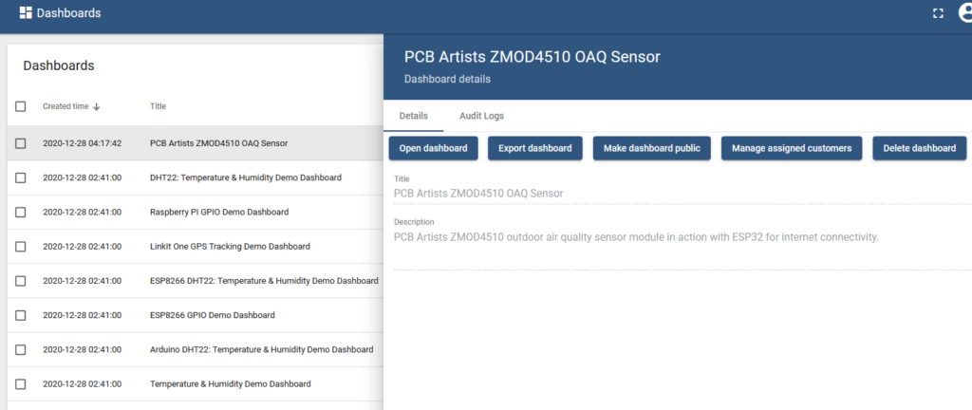The height and width of the screenshot is (410, 972).
Task: Click the Created time sort arrow
Action: point(97,107)
